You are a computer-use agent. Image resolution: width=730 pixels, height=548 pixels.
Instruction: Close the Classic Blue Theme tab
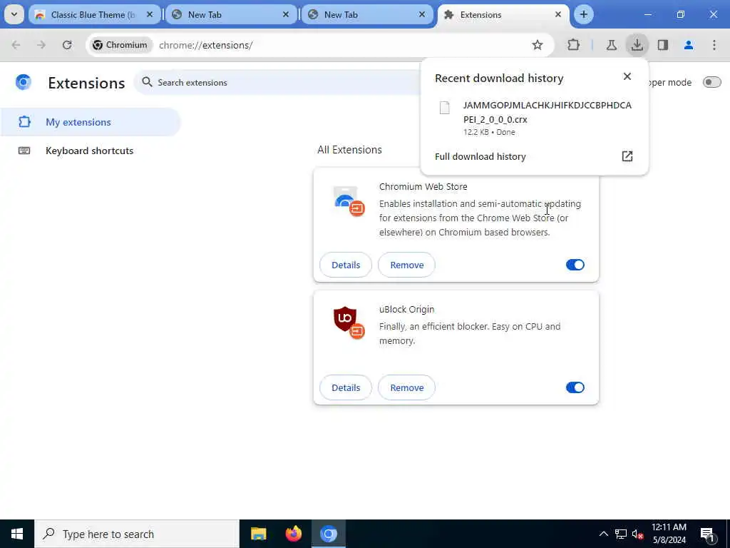click(x=150, y=14)
